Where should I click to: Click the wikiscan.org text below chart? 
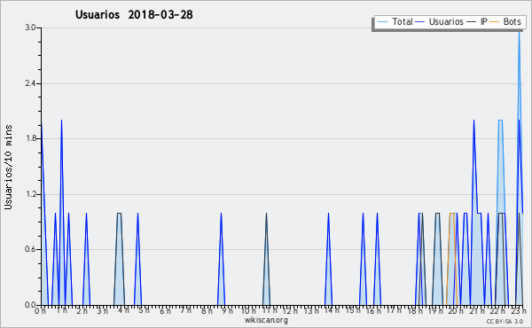point(266,320)
